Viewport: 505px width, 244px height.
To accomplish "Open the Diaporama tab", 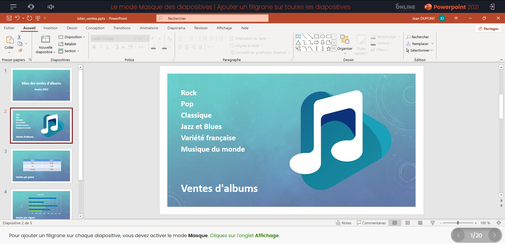I will coord(176,28).
